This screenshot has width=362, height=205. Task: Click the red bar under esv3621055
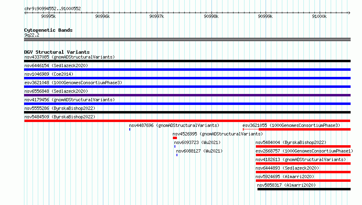click(305, 129)
